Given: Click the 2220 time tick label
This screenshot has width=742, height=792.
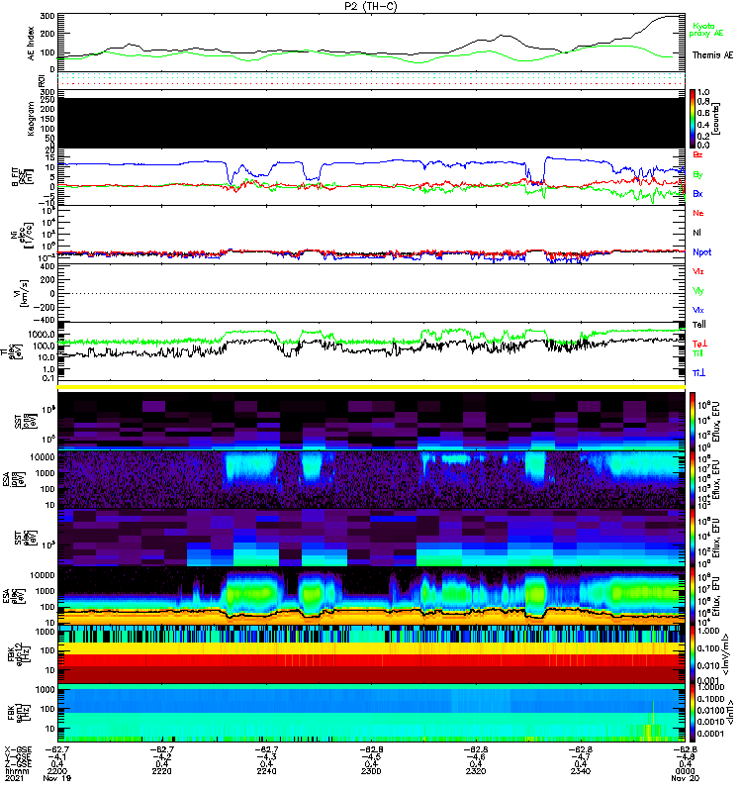Looking at the screenshot, I should [x=161, y=772].
